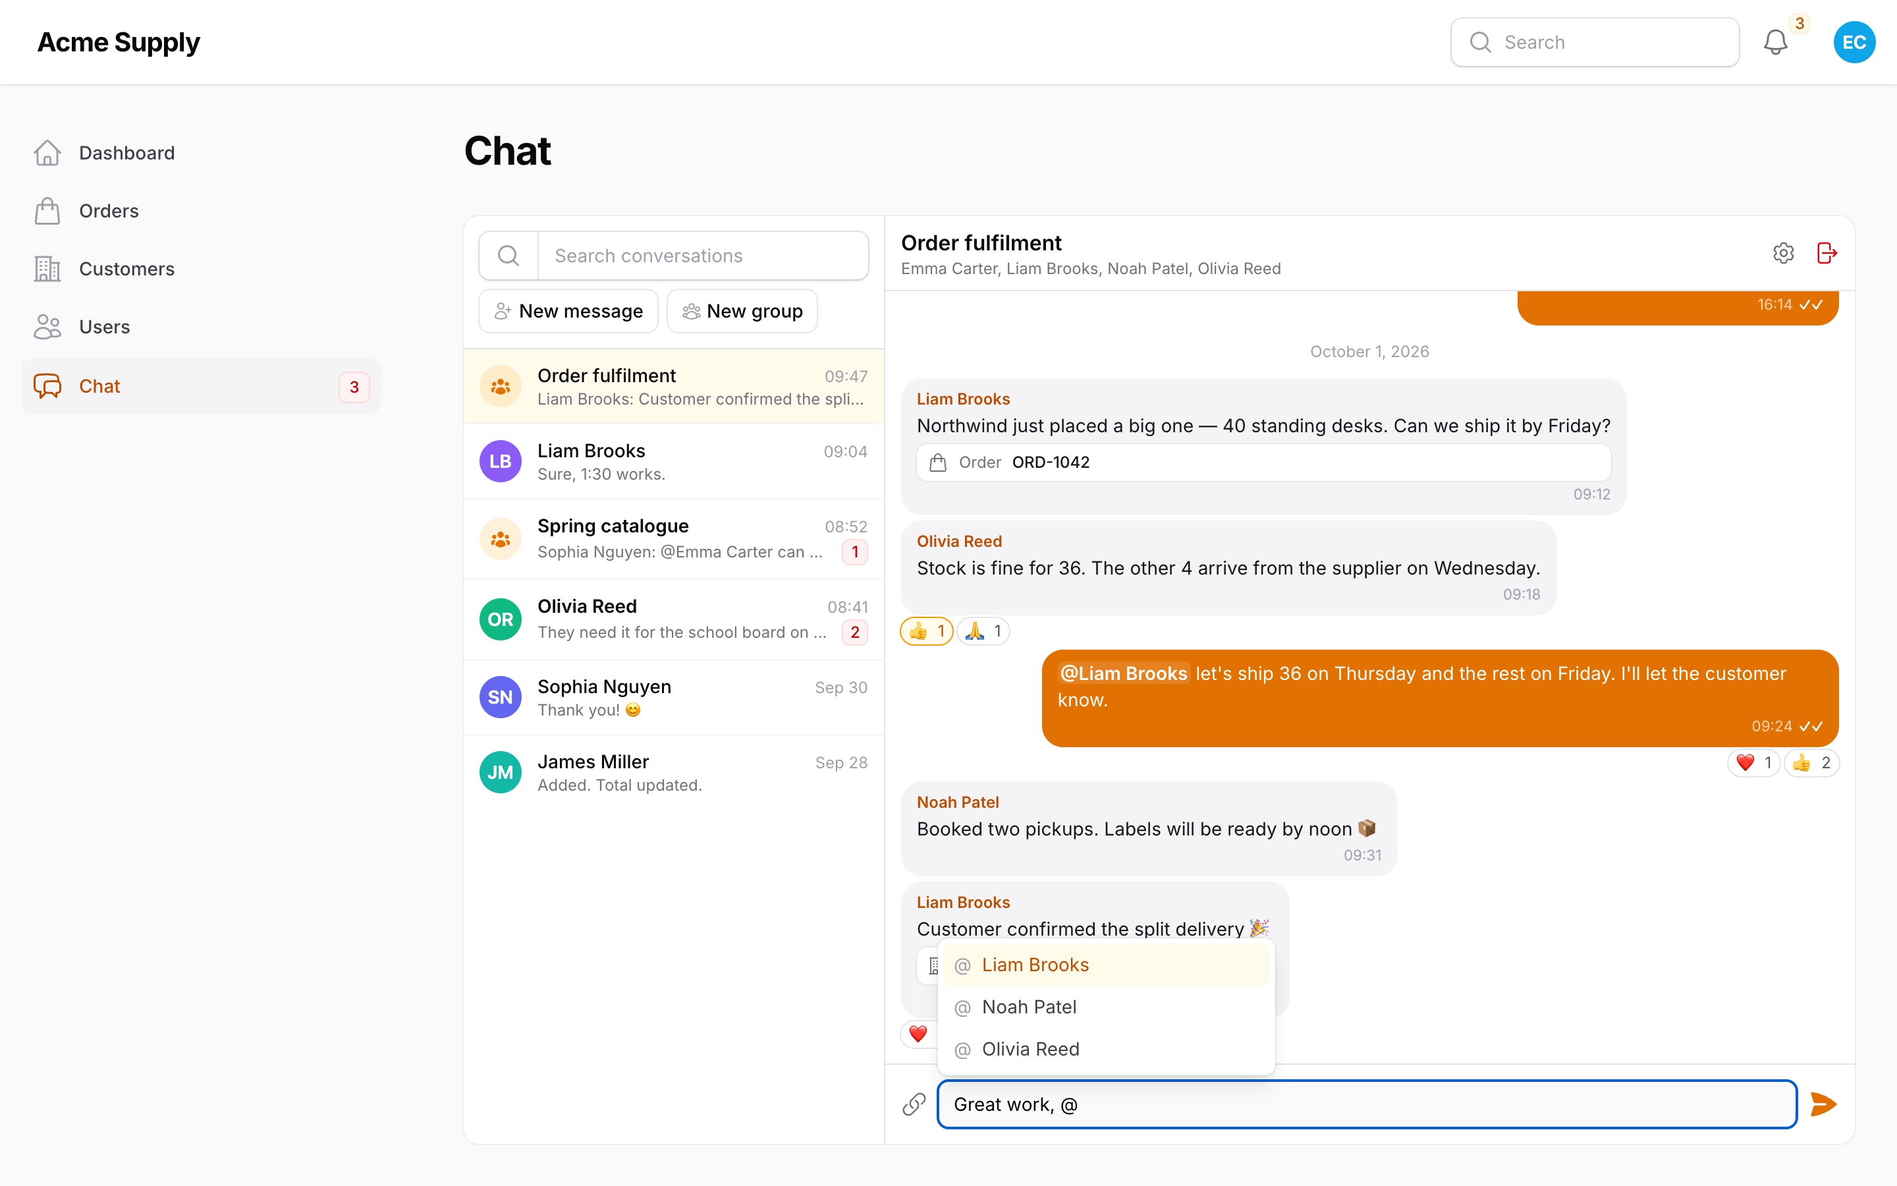Click Spring catalogue group avatar icon
1897x1186 pixels.
(x=500, y=540)
